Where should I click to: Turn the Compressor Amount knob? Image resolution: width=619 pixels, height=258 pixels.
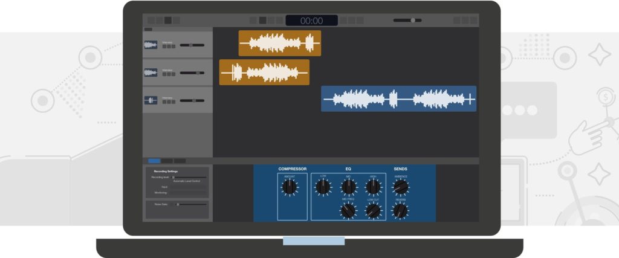point(290,188)
